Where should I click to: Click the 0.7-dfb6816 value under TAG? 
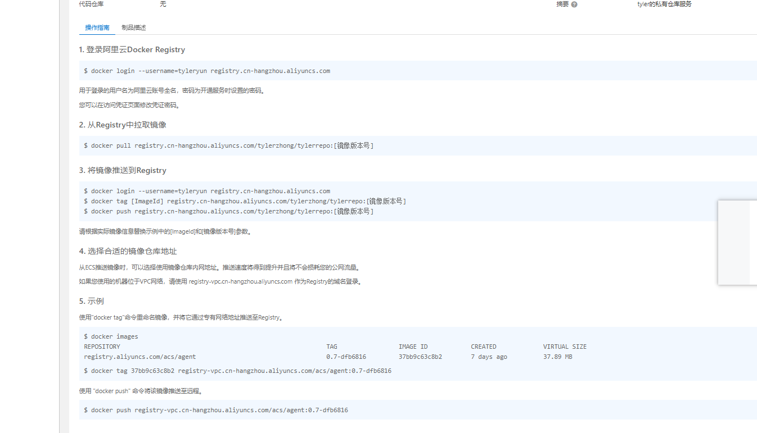tap(346, 357)
